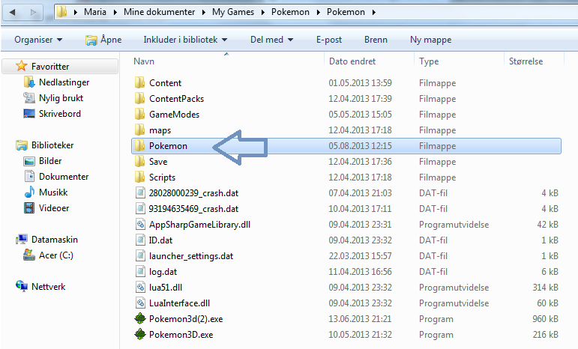578x349 pixels.
Task: Click the E-post toolbar item
Action: 329,39
